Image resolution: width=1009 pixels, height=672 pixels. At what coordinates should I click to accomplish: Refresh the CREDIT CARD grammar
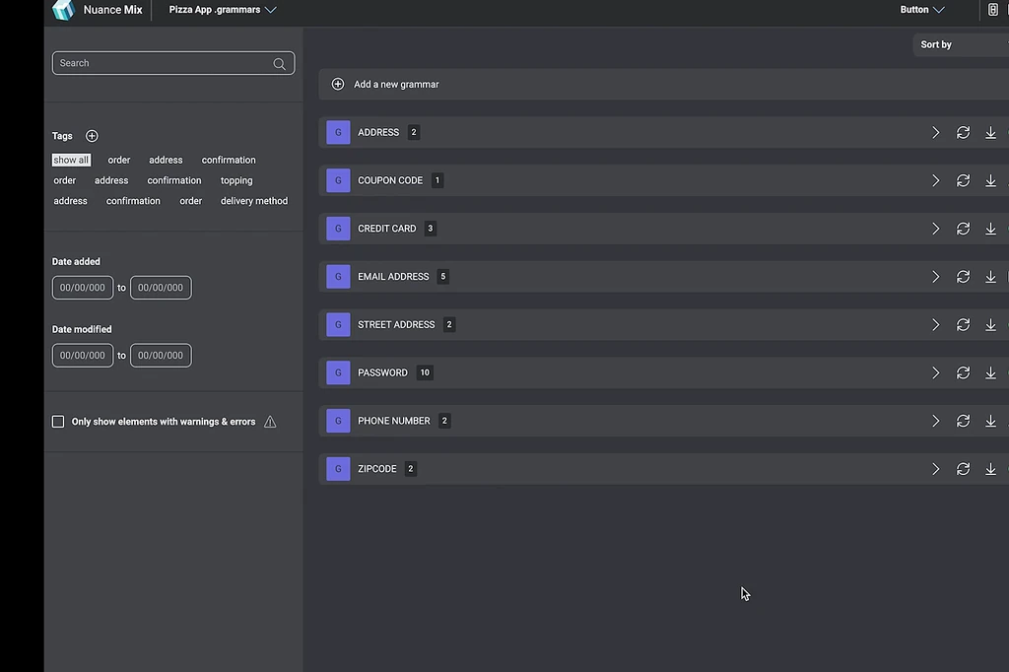pyautogui.click(x=963, y=229)
